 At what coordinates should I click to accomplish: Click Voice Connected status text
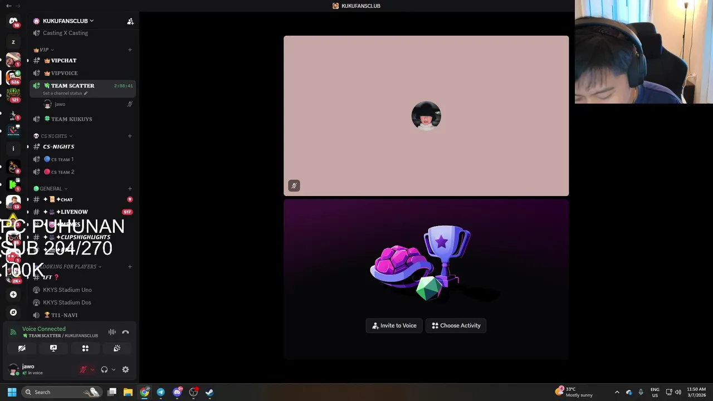(44, 329)
